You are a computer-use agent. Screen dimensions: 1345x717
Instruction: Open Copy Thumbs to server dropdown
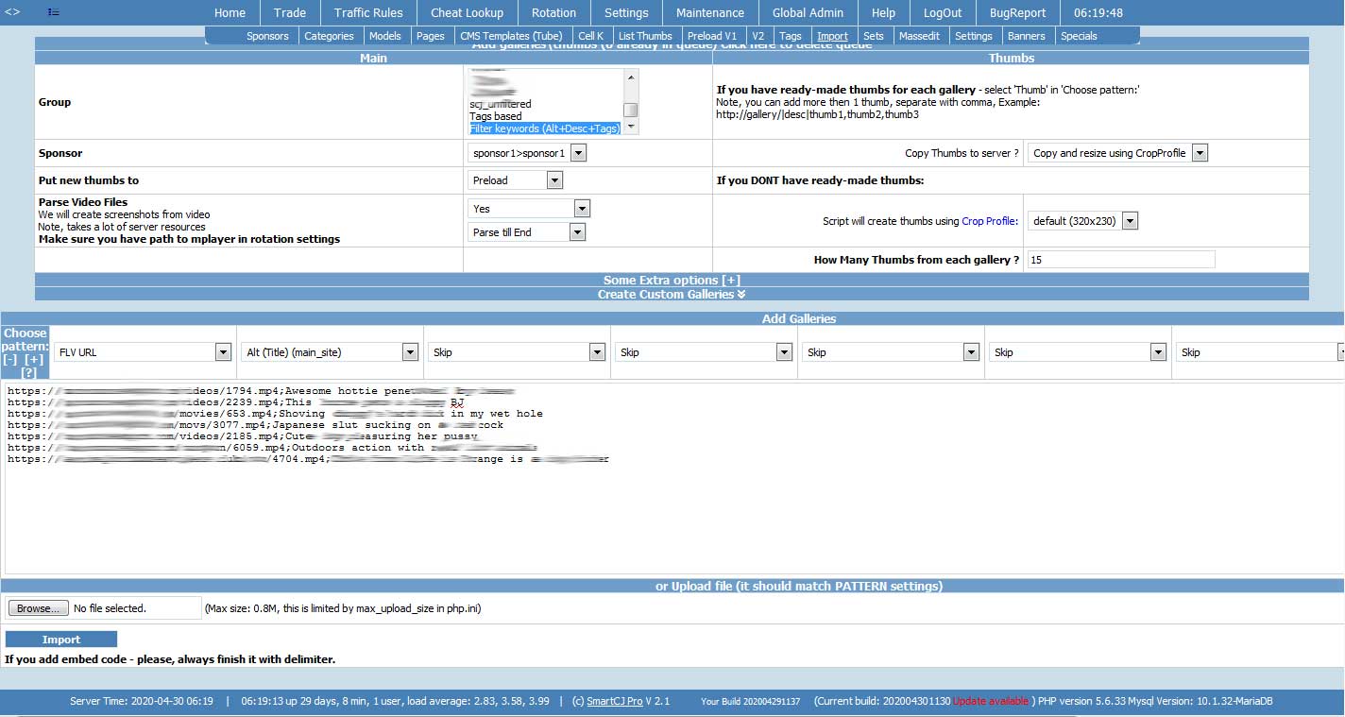coord(1118,152)
